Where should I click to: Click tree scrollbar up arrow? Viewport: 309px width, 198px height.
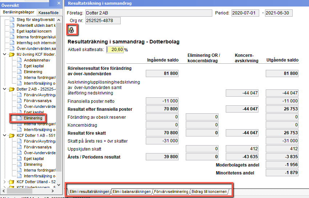59,20
